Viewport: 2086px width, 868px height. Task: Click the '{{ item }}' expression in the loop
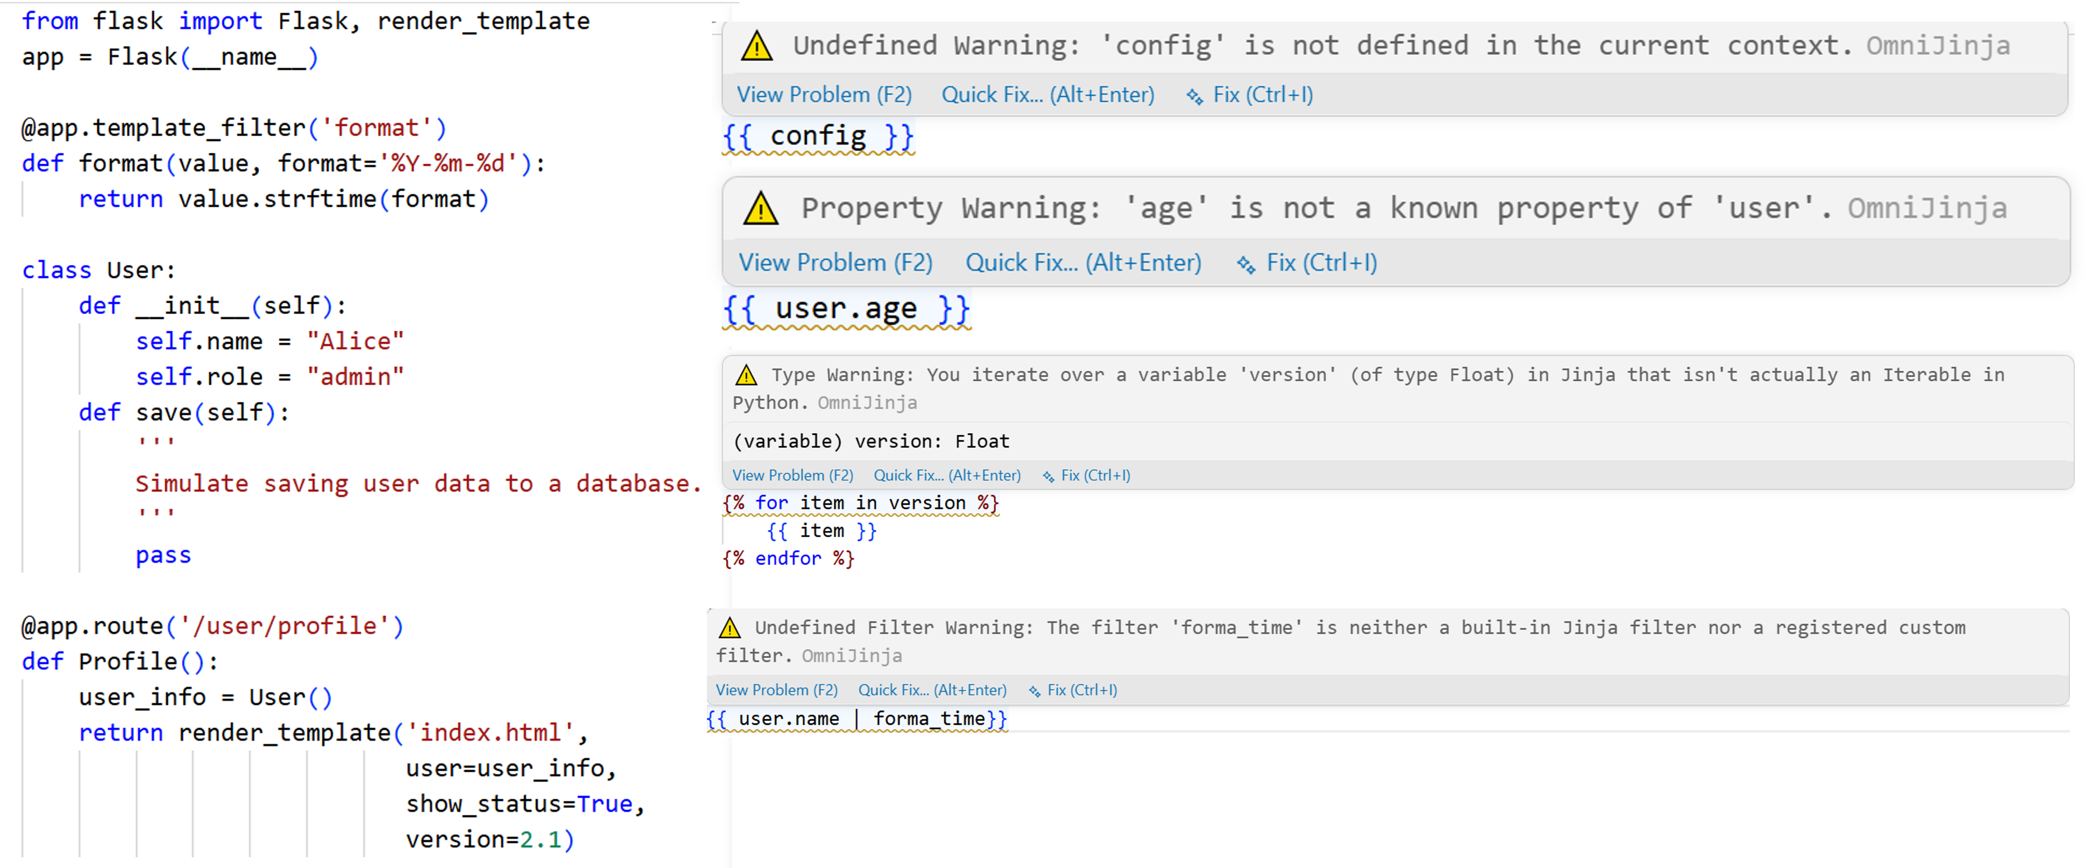point(821,531)
